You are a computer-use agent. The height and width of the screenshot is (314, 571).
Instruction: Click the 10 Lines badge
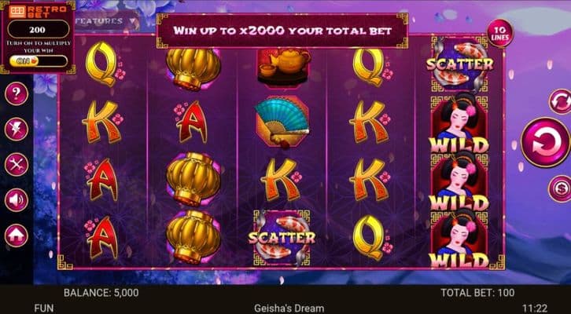(x=499, y=34)
